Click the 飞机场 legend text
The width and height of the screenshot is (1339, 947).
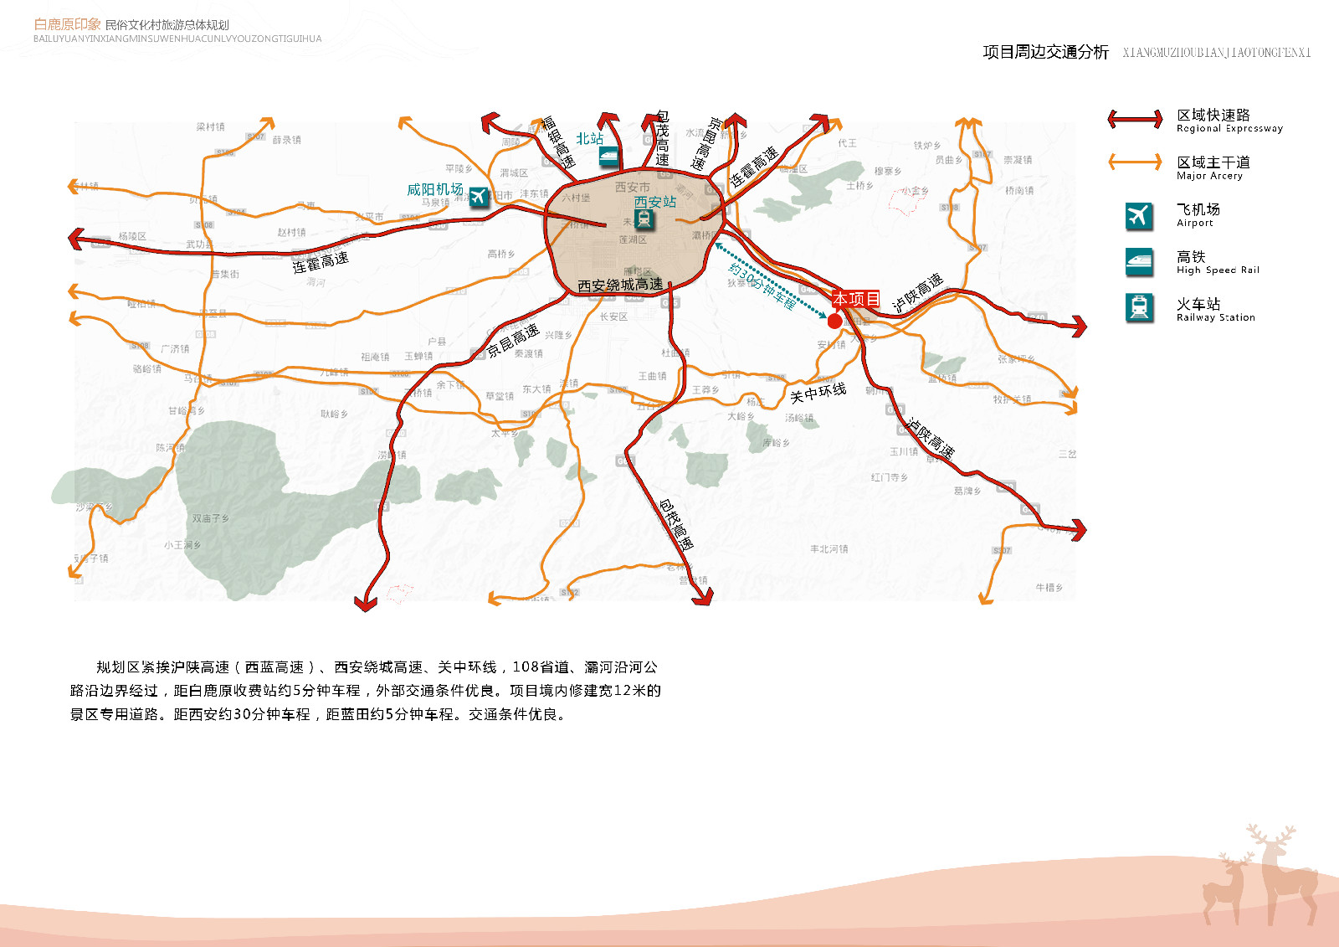[x=1198, y=208]
